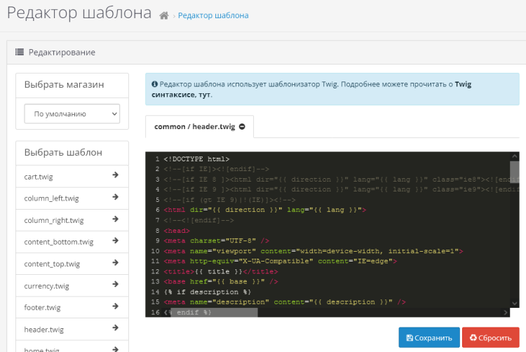The width and height of the screenshot is (526, 352).
Task: Click arrow icon next to footer.twig
Action: tap(116, 306)
